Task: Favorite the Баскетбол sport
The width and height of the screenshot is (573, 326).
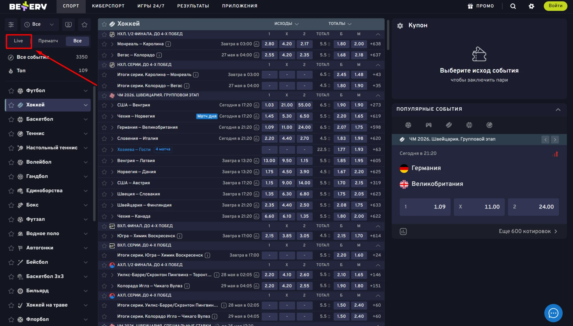Action: tap(11, 119)
